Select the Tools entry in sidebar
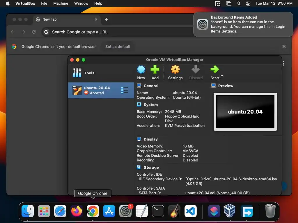The width and height of the screenshot is (298, 223). 101,73
